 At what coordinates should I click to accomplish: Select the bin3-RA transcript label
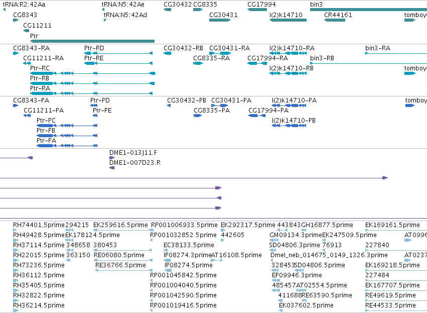378,48
